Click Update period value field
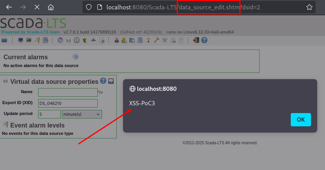325x170 pixels. pos(49,114)
